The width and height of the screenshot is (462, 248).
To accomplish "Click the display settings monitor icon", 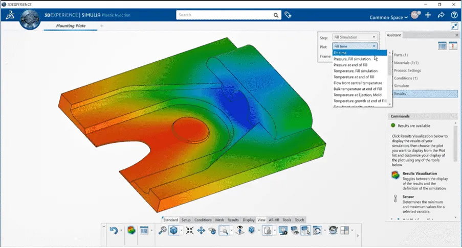I will [x=283, y=230].
